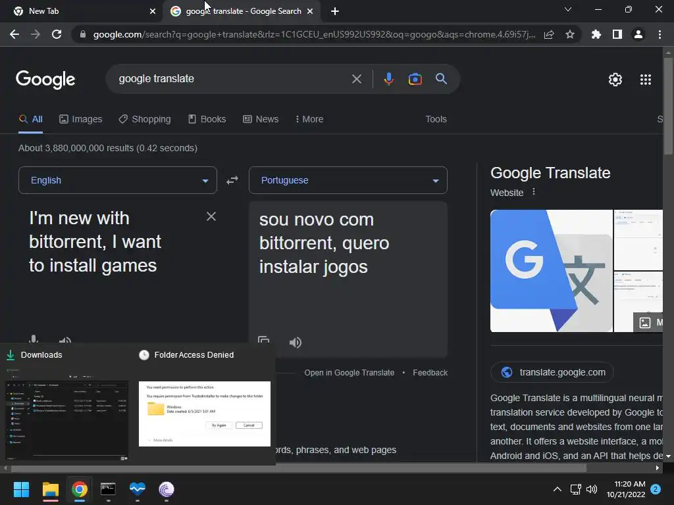
Task: Click the Chrome address bar URL
Action: click(x=314, y=34)
